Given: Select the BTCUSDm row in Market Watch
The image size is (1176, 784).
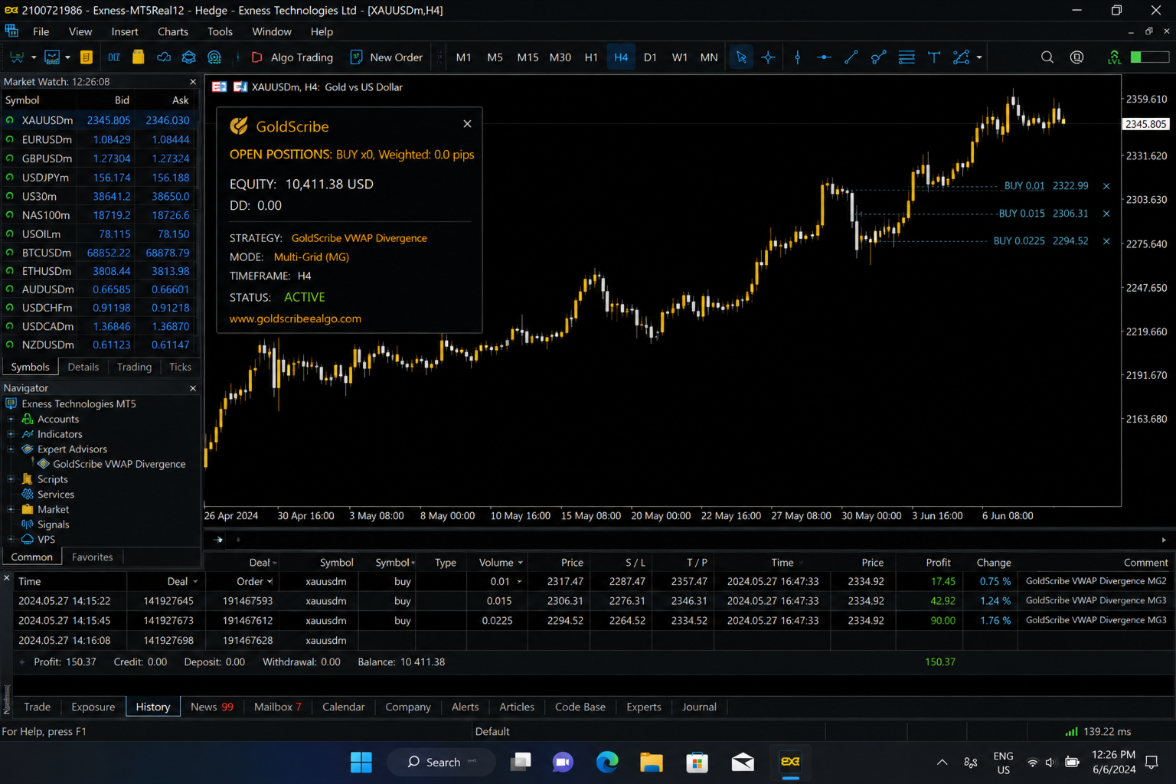Looking at the screenshot, I should (x=100, y=253).
